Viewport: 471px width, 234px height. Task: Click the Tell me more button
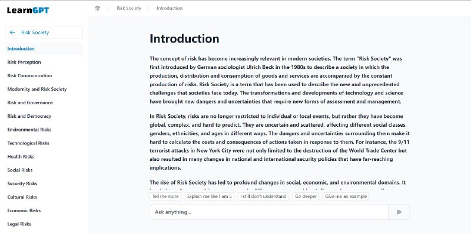click(165, 196)
